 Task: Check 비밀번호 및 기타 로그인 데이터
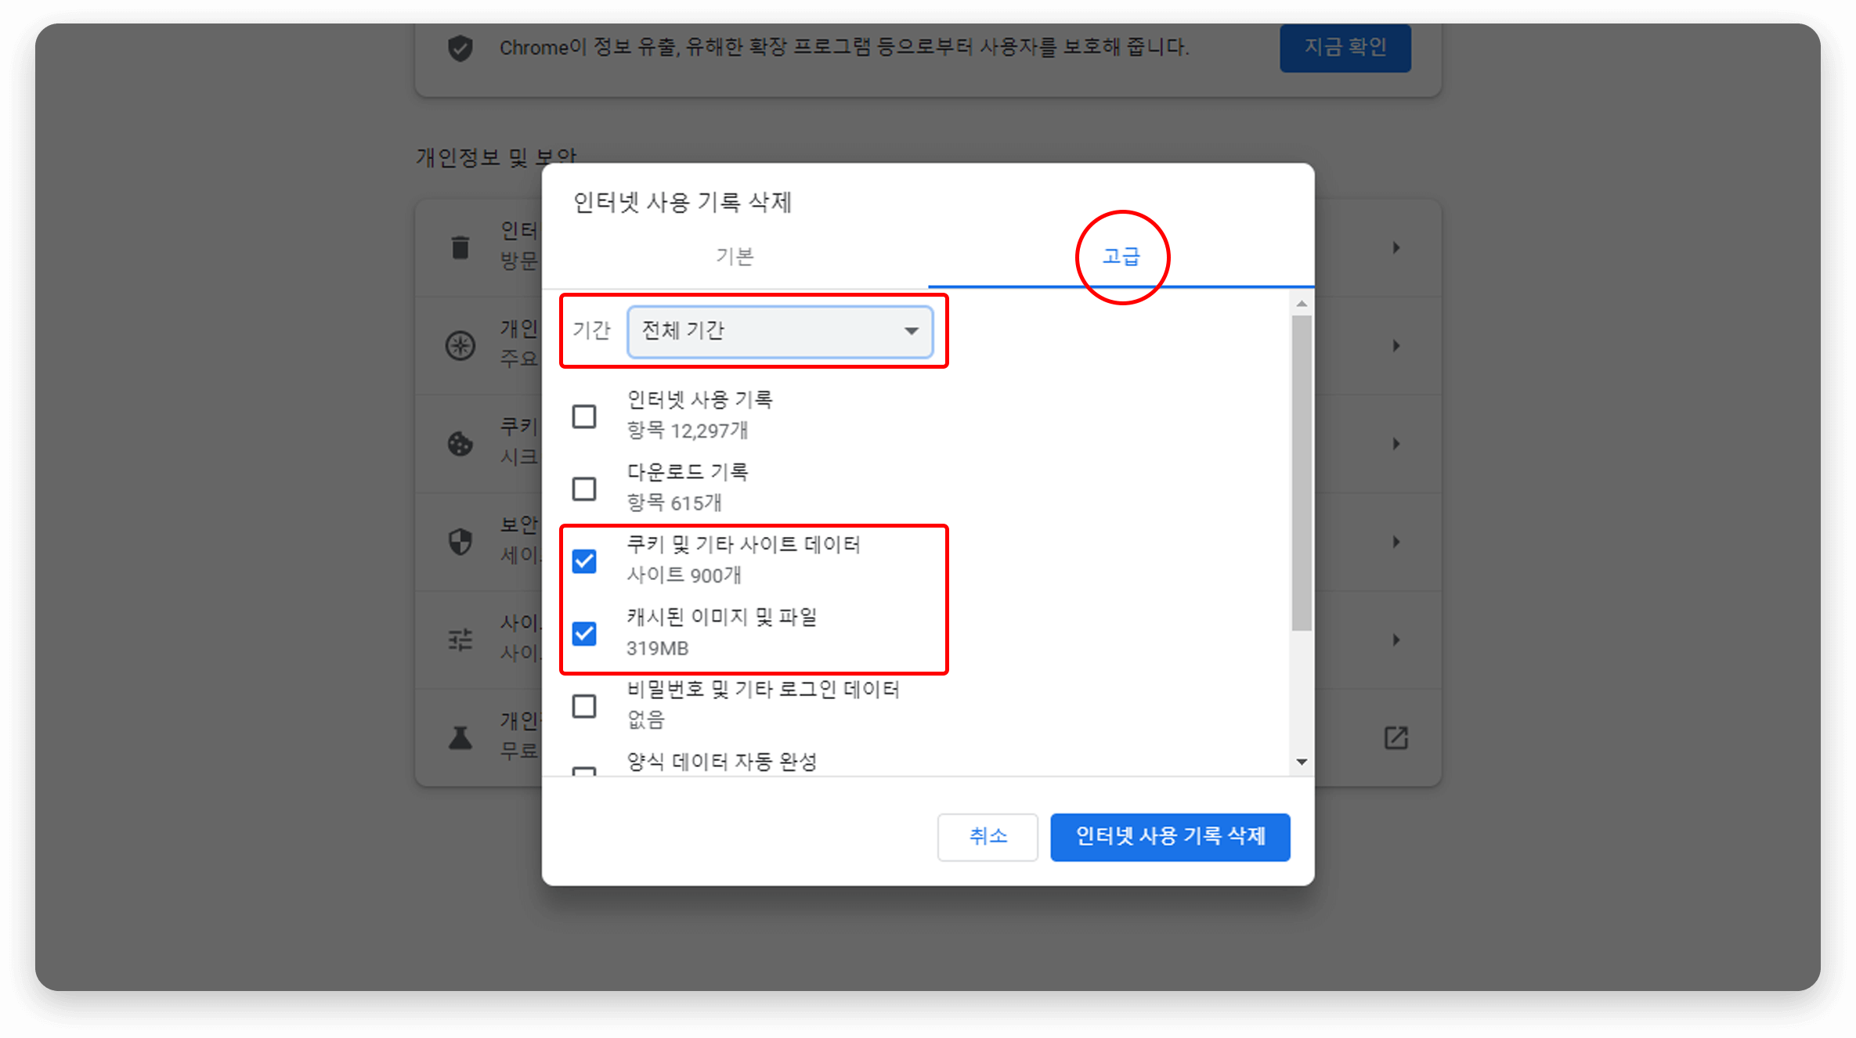584,706
